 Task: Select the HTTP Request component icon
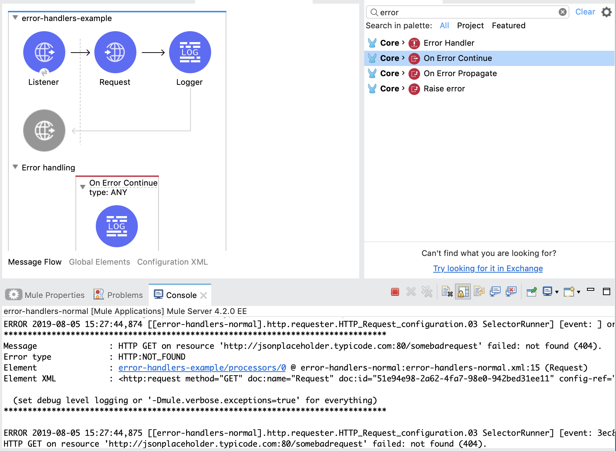coord(115,53)
